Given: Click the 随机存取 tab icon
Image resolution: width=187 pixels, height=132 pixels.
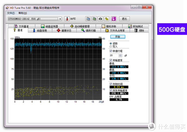Looking at the screenshot, I should pyautogui.click(x=103, y=26).
